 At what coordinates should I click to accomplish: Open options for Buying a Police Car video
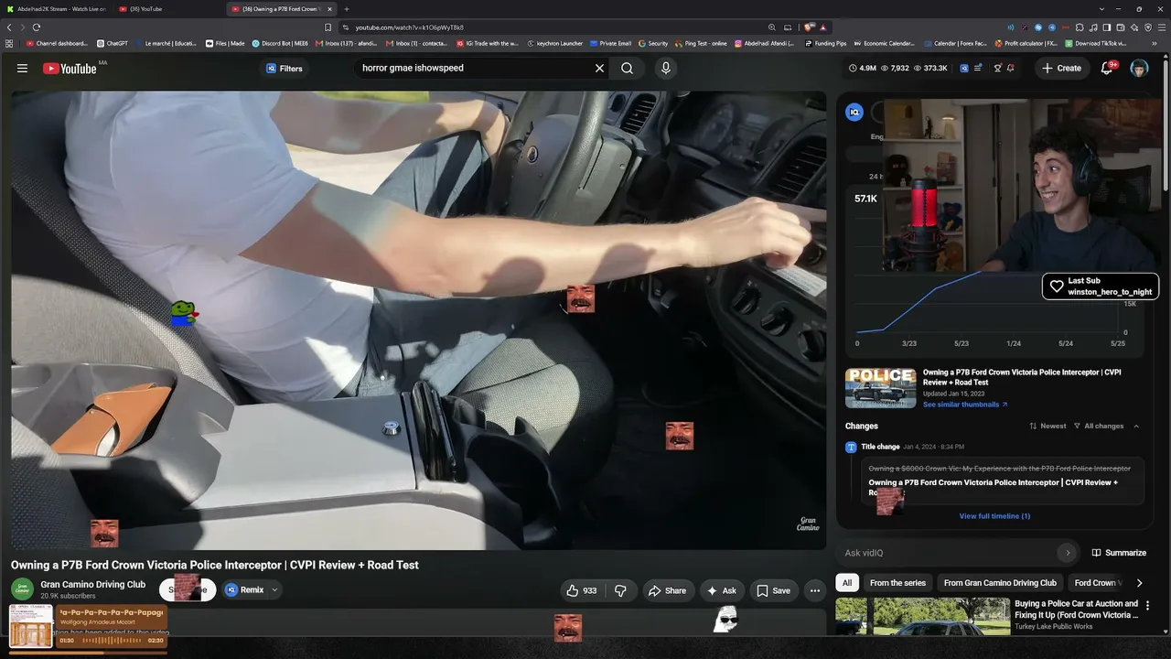click(1147, 606)
